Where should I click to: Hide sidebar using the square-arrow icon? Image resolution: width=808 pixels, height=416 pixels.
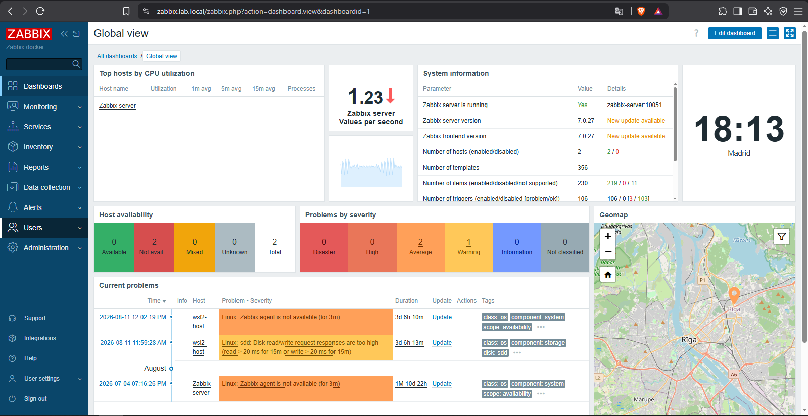click(x=76, y=34)
